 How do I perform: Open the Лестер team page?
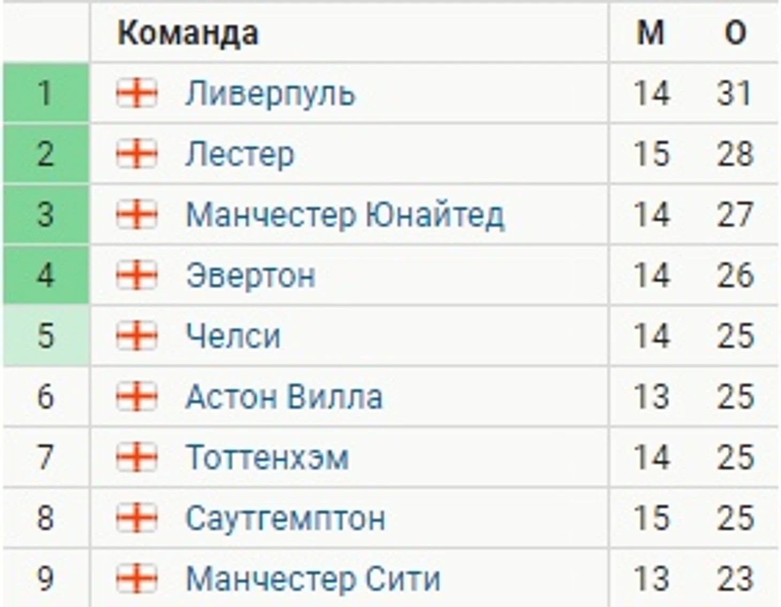tap(240, 155)
